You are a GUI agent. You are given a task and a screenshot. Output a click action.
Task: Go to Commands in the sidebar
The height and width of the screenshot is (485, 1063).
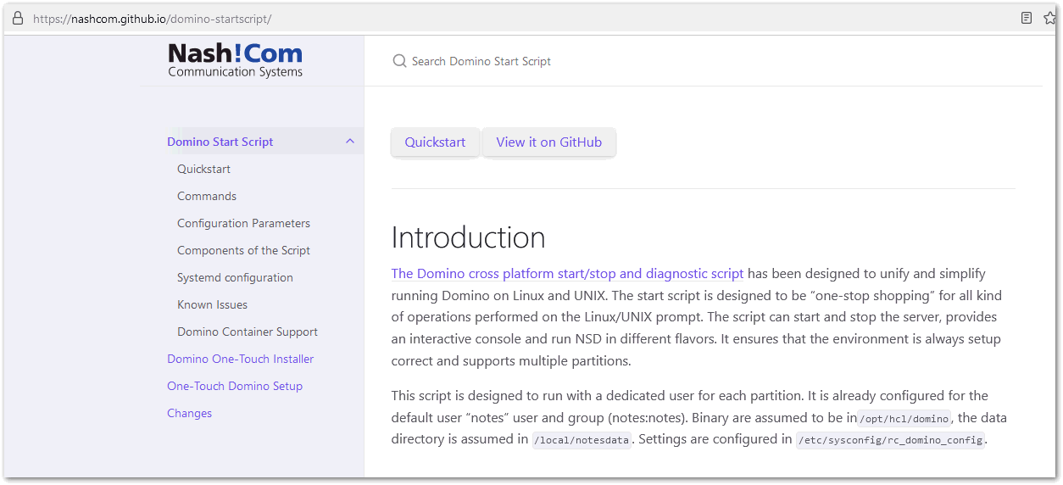(207, 196)
